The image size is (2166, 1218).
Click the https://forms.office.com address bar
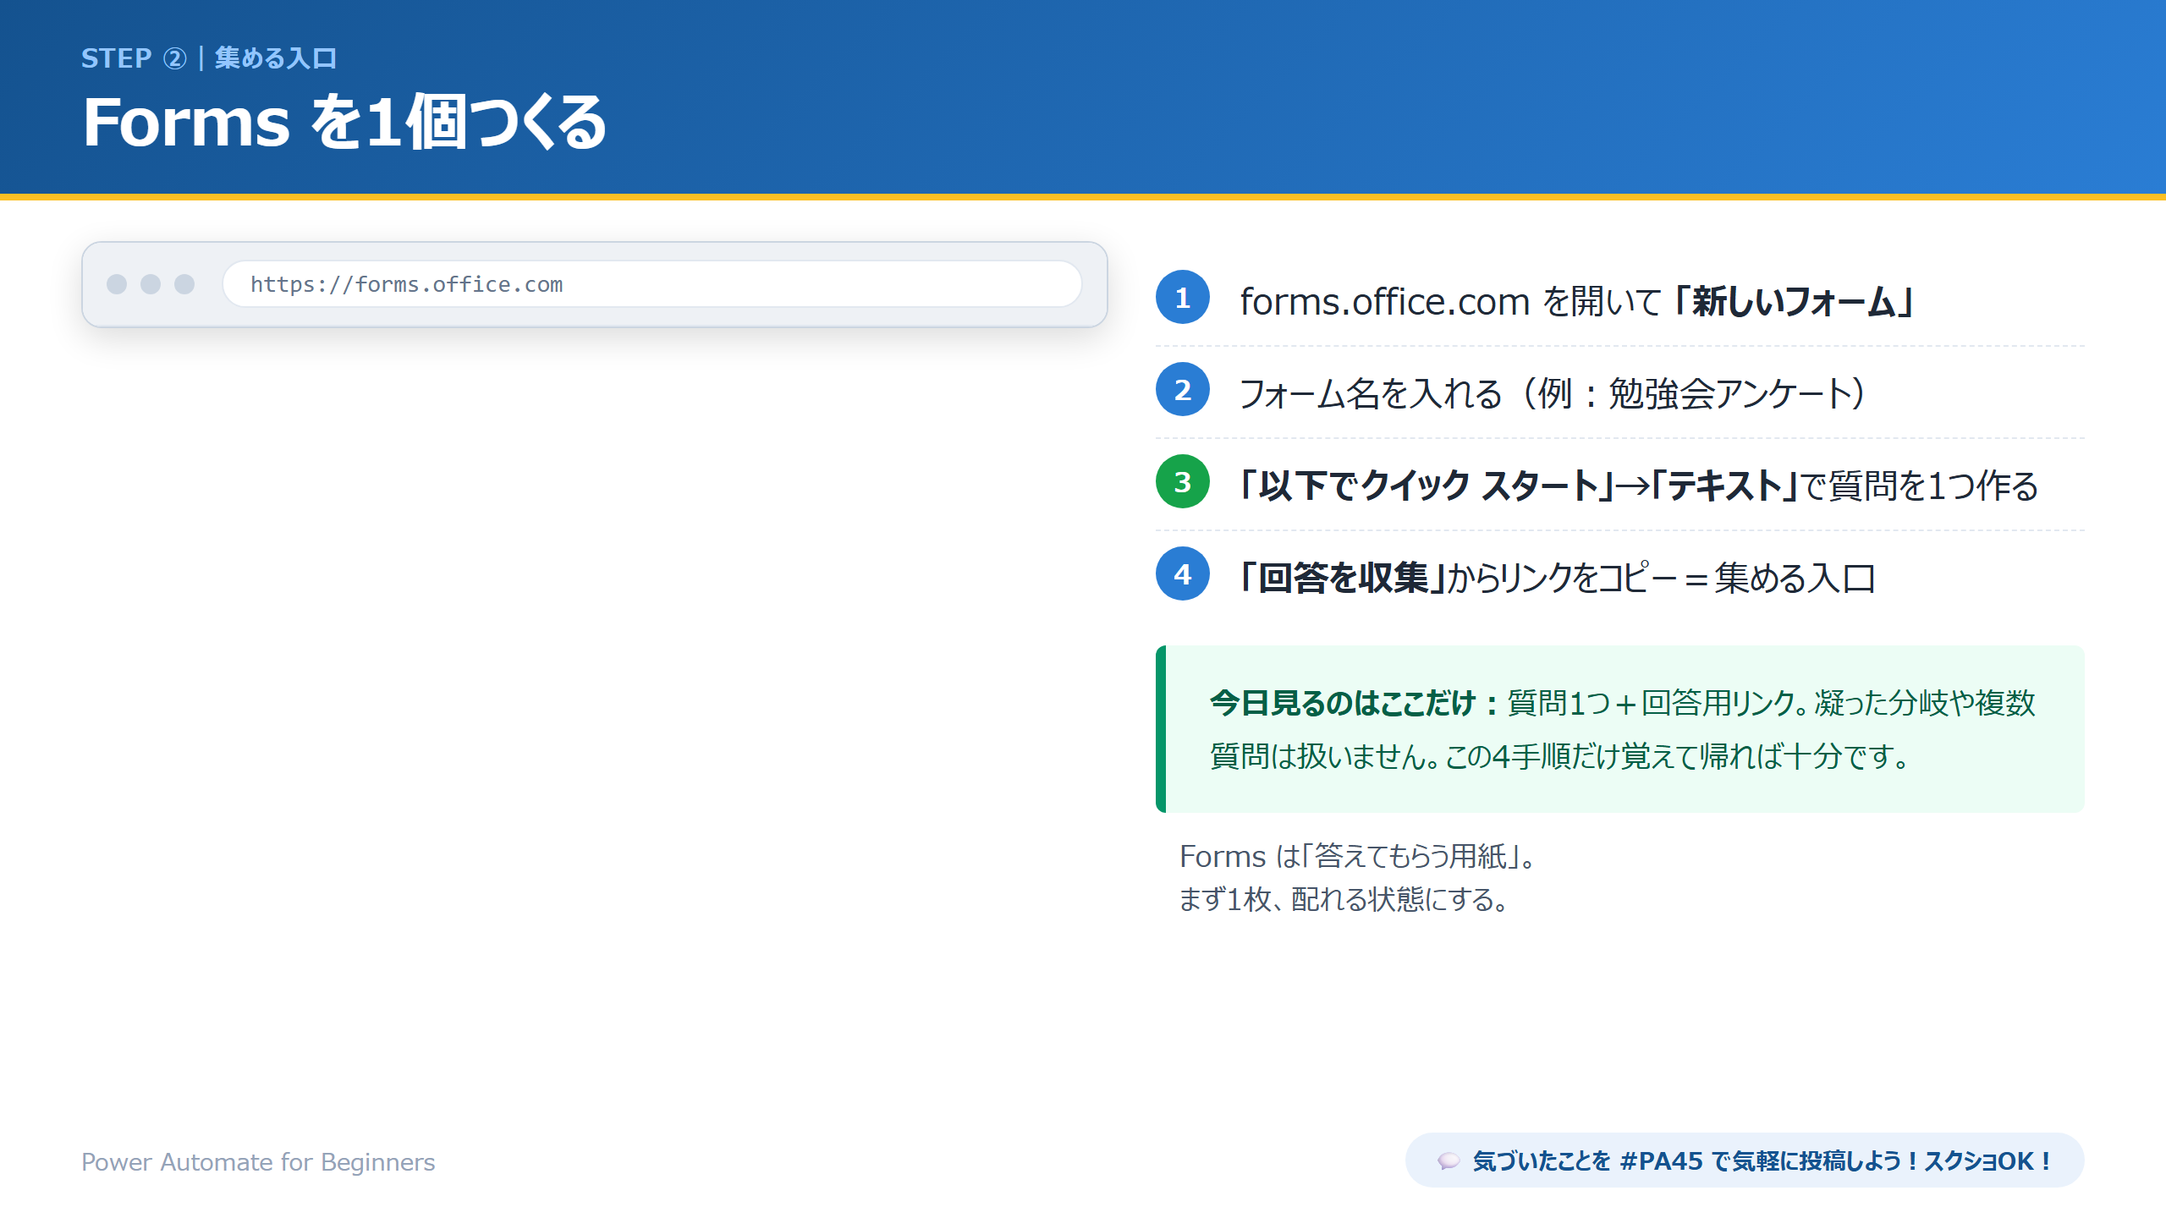(651, 284)
